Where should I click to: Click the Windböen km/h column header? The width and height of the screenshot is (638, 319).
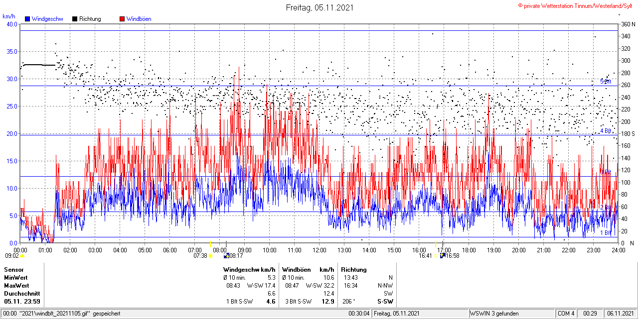[x=308, y=269]
